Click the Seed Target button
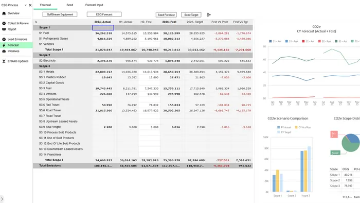The image size is (360, 203). (x=191, y=15)
